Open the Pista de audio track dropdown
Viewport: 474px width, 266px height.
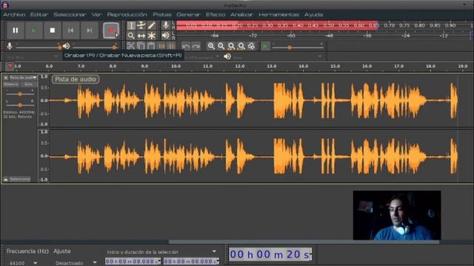(23, 78)
